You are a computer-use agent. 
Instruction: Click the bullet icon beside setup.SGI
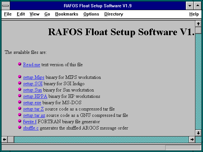pos(20,83)
